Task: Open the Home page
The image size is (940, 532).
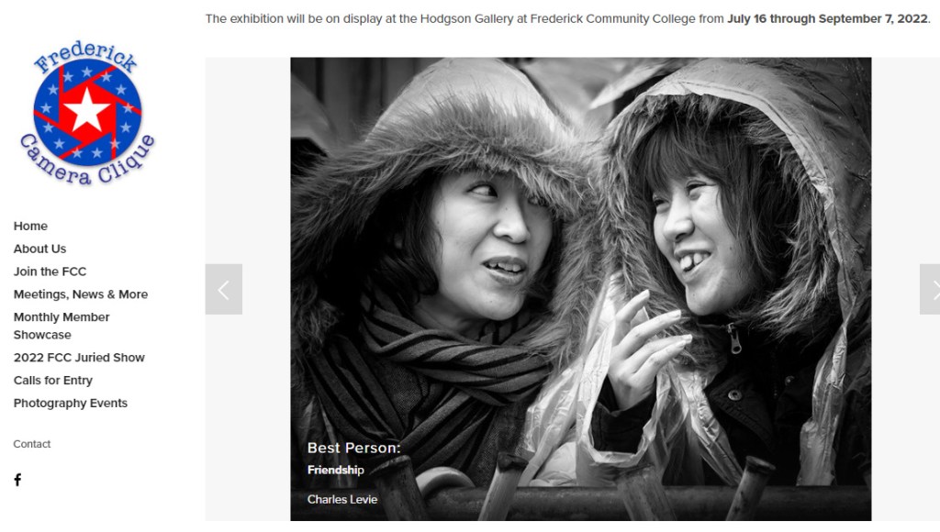Action: point(30,226)
